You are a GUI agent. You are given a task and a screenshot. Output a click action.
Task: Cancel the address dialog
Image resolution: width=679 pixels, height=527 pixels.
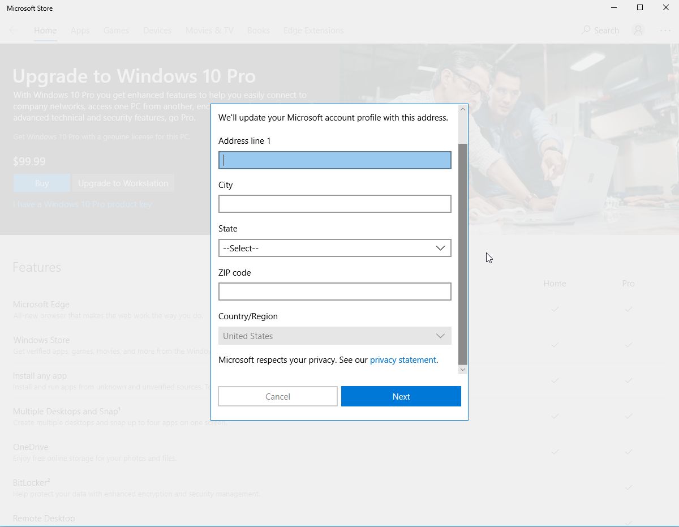[x=278, y=396]
